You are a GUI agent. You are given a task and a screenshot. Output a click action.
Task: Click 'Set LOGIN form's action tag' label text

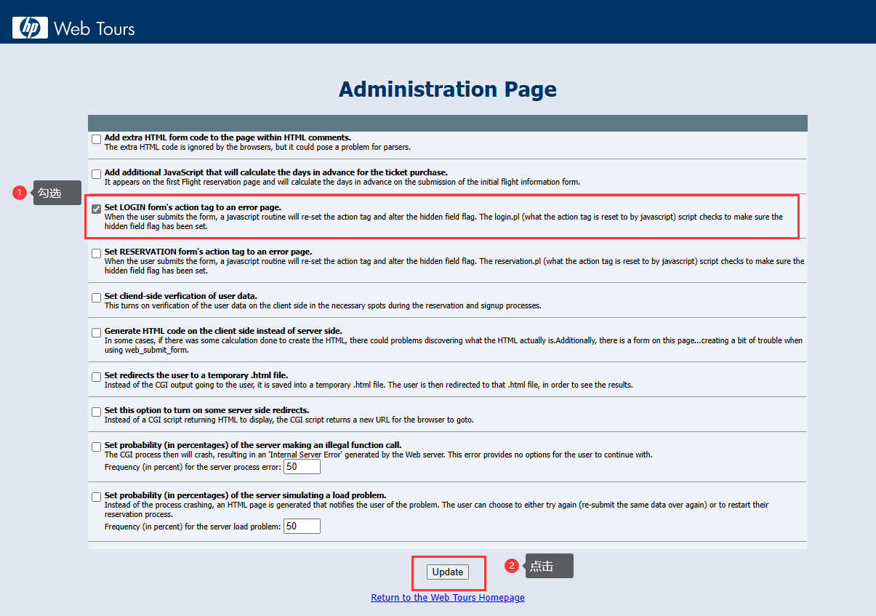point(193,207)
